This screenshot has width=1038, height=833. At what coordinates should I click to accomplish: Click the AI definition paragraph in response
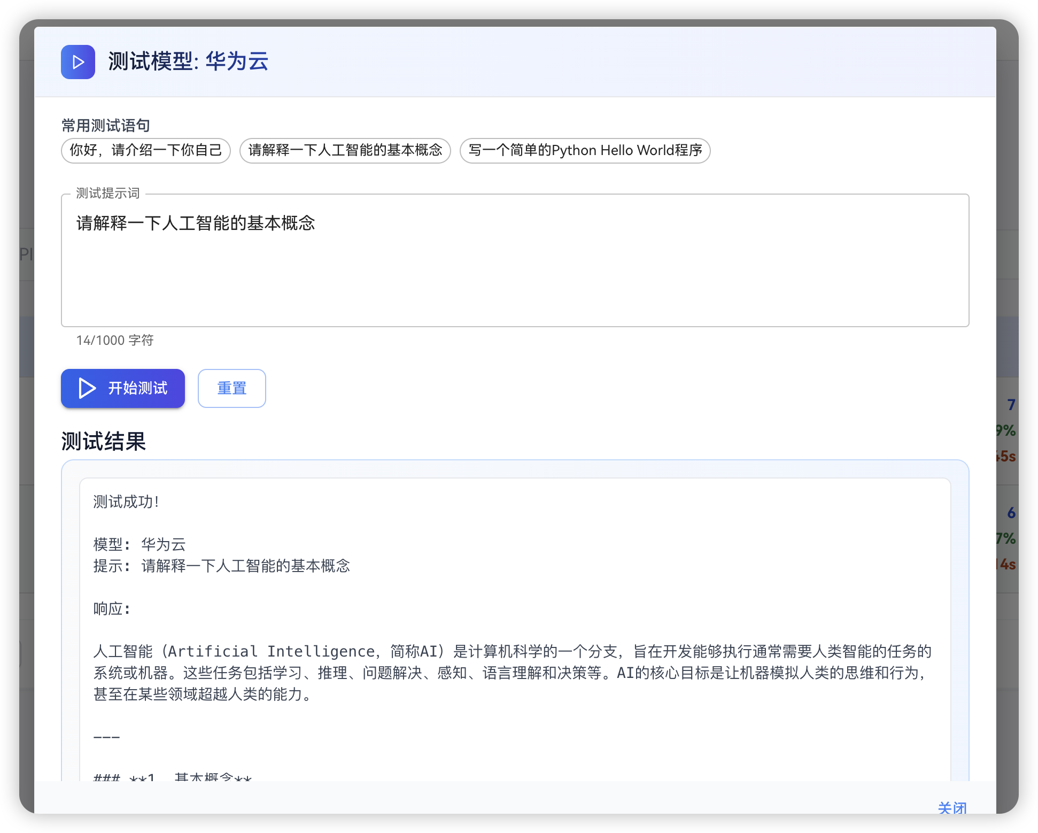click(512, 673)
